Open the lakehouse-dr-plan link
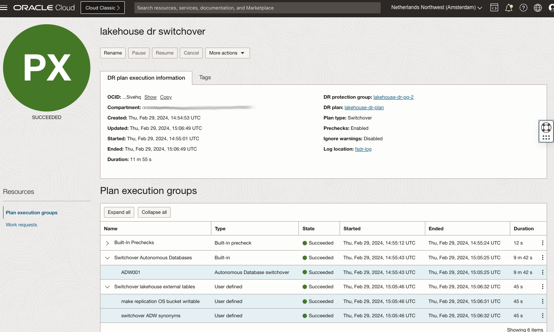Viewport: 554px width, 332px height. tap(364, 107)
